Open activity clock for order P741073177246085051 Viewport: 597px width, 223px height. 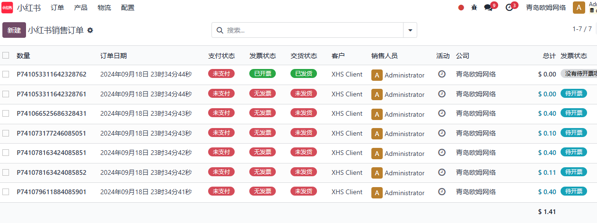pos(442,133)
